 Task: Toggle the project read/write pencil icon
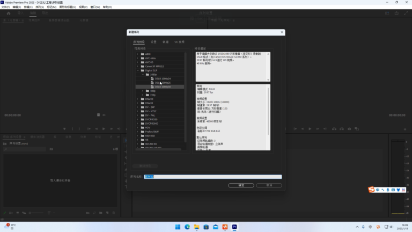[x=5, y=213]
